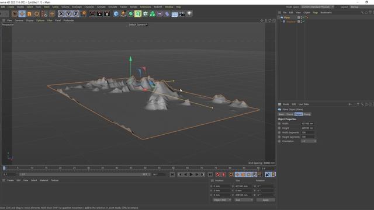Switch to the Coord. tab
Image resolution: width=374 pixels, height=210 pixels.
click(290, 114)
